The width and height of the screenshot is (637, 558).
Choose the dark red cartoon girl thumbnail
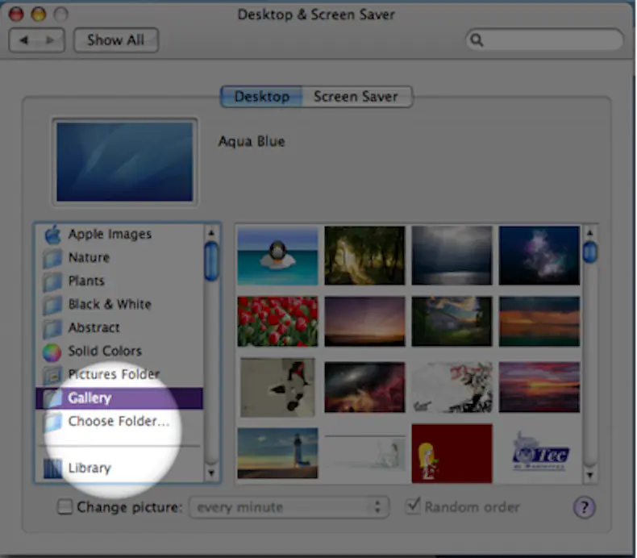click(452, 453)
